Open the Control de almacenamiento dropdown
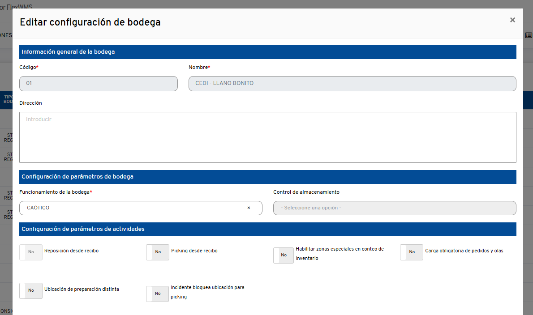The image size is (533, 315). [x=395, y=207]
